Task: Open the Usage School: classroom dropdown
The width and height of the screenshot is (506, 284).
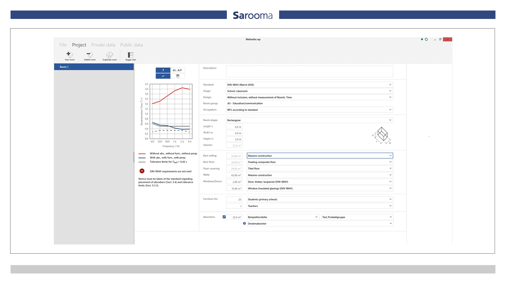Action: point(310,91)
